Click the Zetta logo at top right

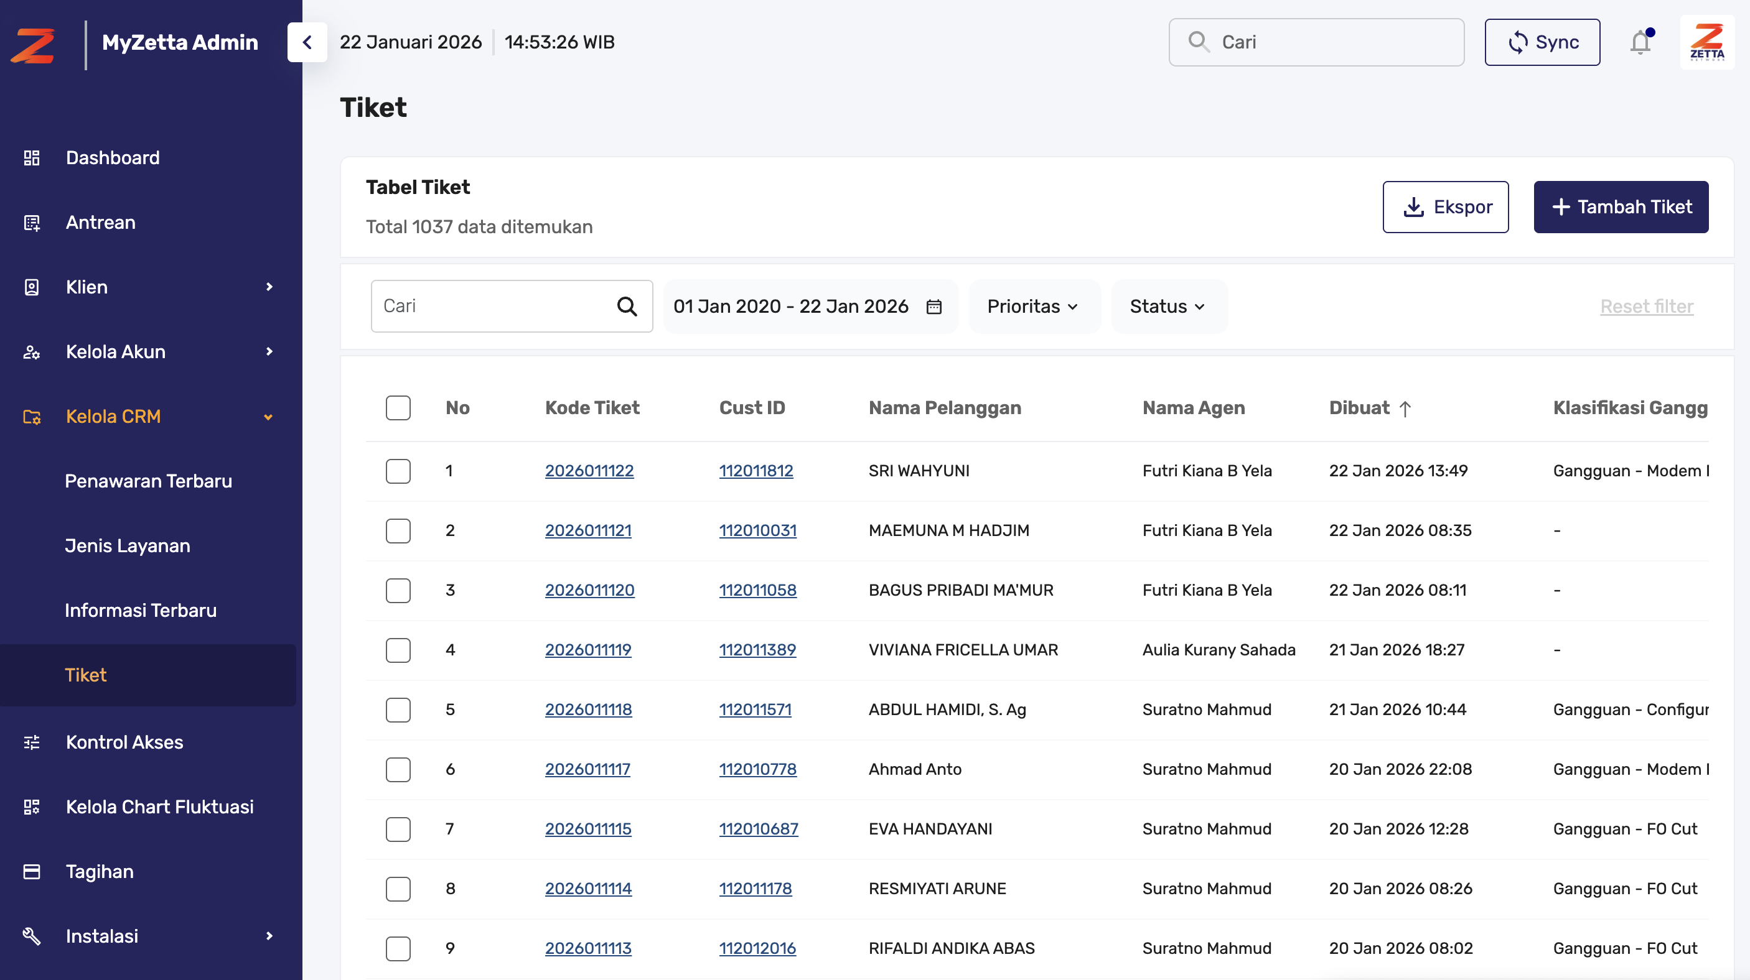click(x=1707, y=42)
